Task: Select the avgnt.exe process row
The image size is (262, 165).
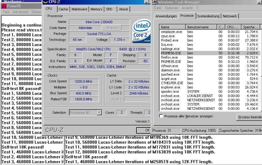Action: (210, 79)
